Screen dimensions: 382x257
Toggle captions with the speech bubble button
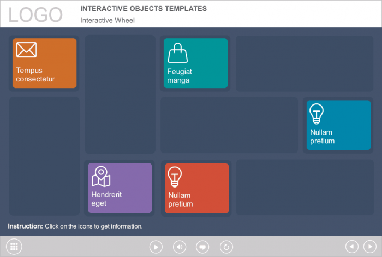pyautogui.click(x=203, y=247)
